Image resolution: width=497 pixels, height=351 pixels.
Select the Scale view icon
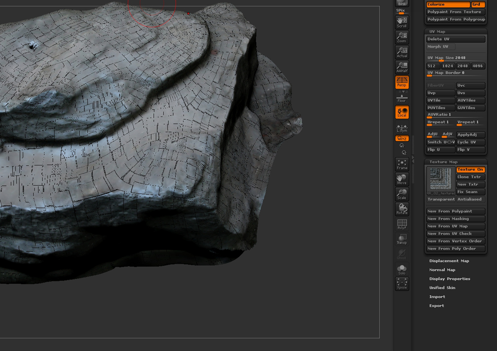pyautogui.click(x=402, y=194)
